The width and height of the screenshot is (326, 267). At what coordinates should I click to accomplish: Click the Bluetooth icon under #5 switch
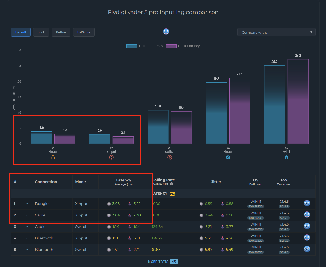tap(286, 157)
